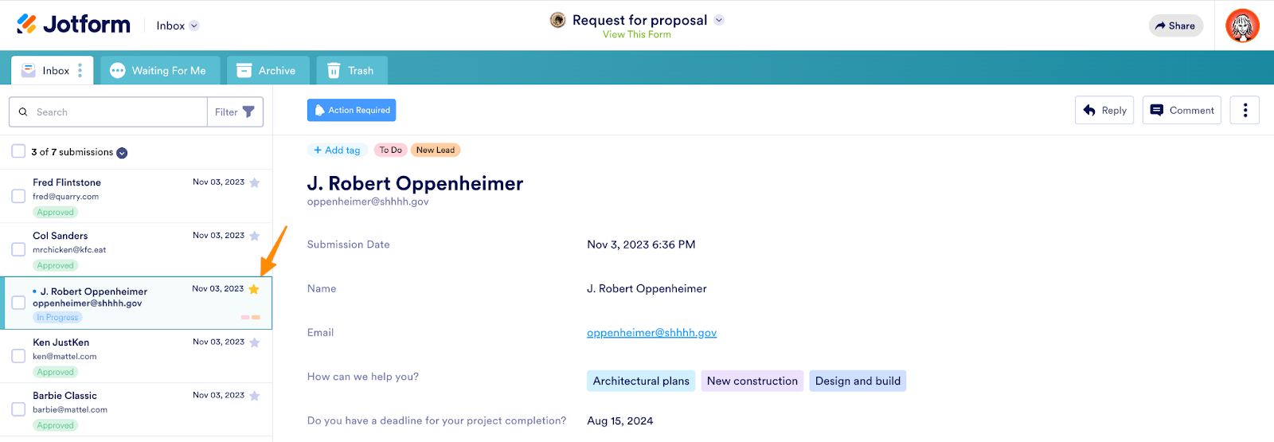Screen dimensions: 1274x442
Task: Star the Fred Flintstone submission
Action: [x=255, y=182]
